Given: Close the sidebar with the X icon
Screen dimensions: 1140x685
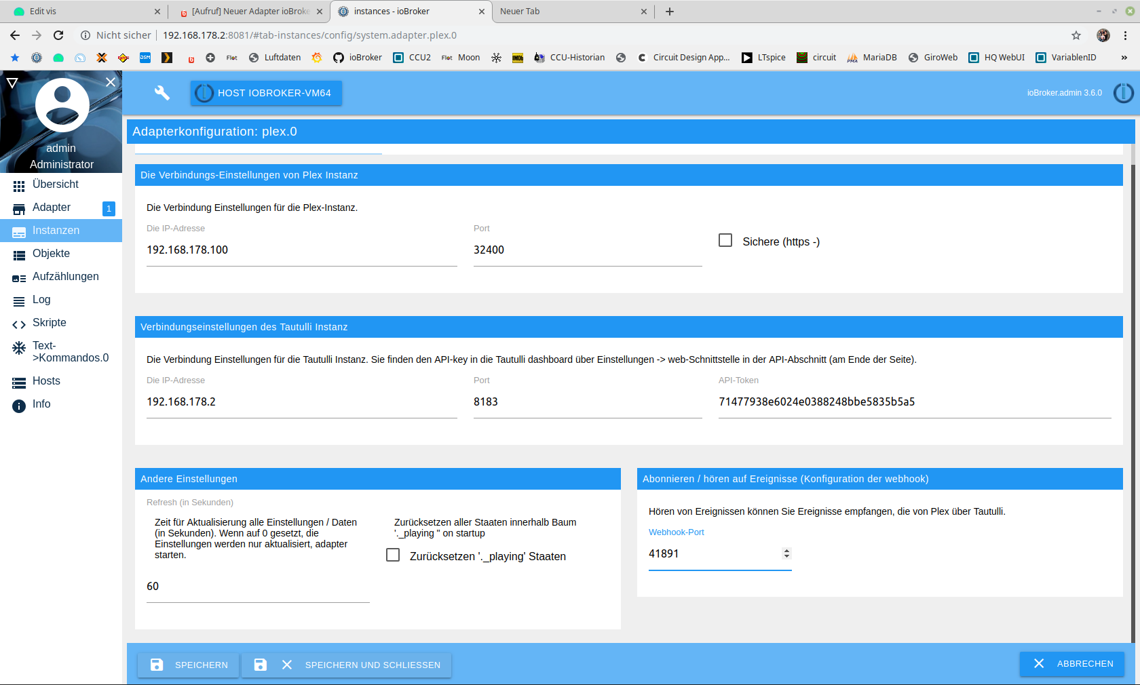Looking at the screenshot, I should (x=111, y=82).
